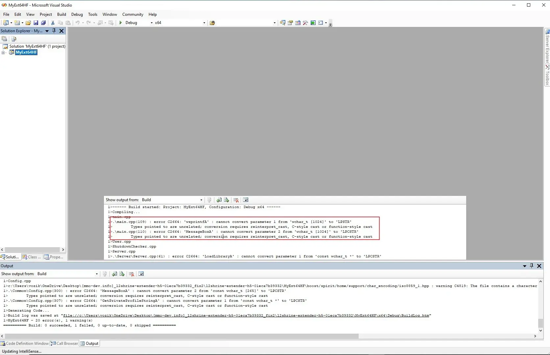Viewport: 550px width, 355px height.
Task: Open the toolbar options overflow arrow
Action: pos(330,24)
